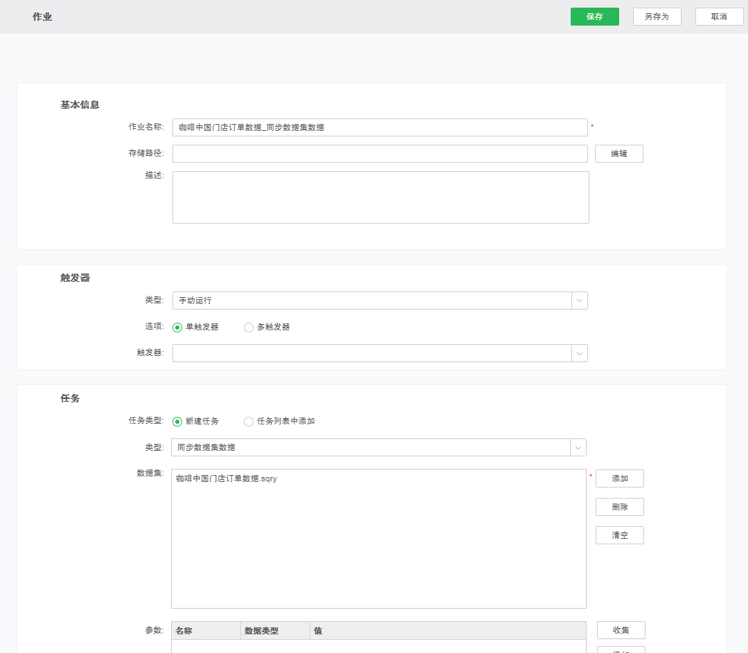
Task: Choose the 新建任务 radio button
Action: 178,422
